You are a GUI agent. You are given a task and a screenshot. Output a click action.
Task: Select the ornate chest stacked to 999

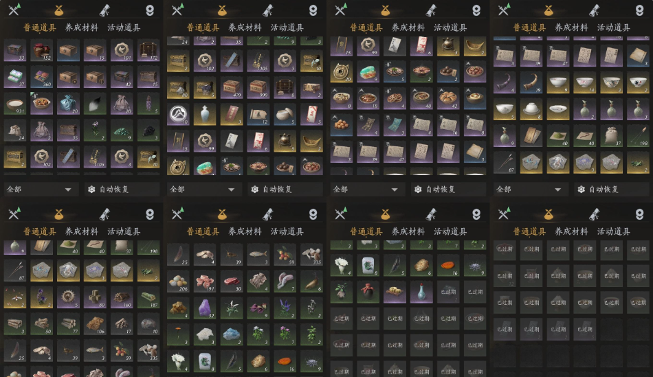[258, 88]
